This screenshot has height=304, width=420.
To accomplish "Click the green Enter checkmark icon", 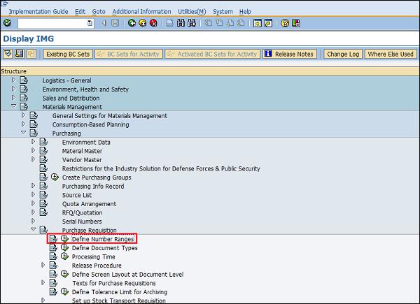I will (x=7, y=23).
